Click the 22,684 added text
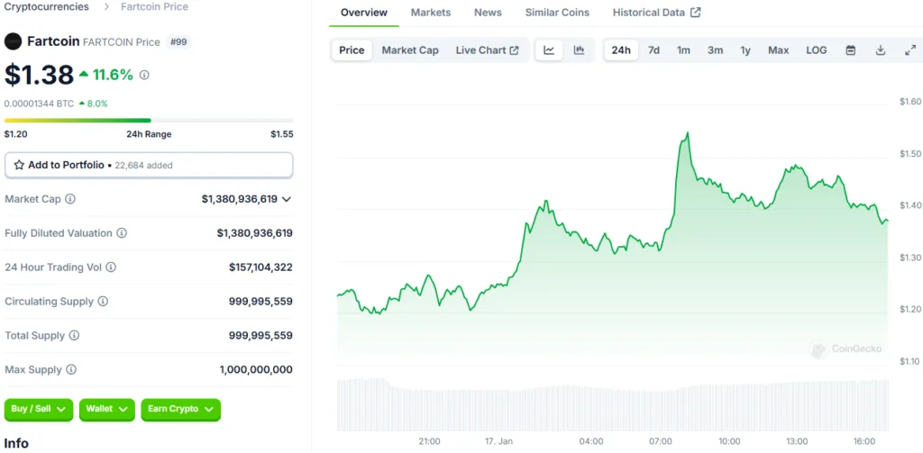The image size is (923, 453). 143,166
